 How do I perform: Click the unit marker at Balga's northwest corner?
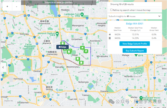(x=63, y=43)
